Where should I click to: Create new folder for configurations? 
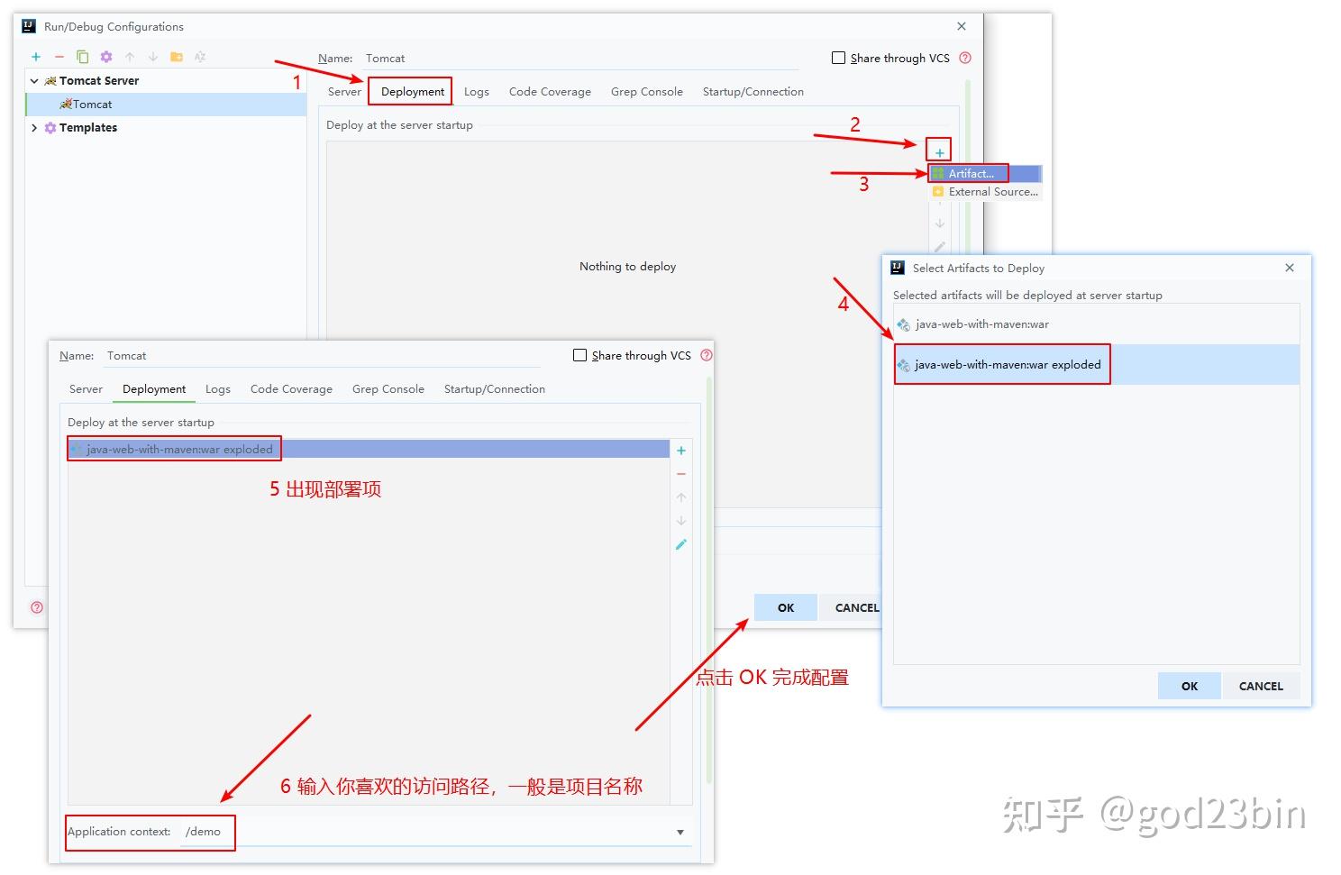coord(178,56)
